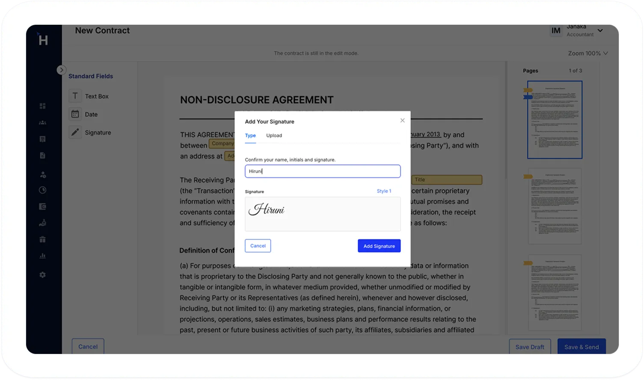The image size is (644, 380).
Task: Click Save Draft
Action: pyautogui.click(x=530, y=347)
